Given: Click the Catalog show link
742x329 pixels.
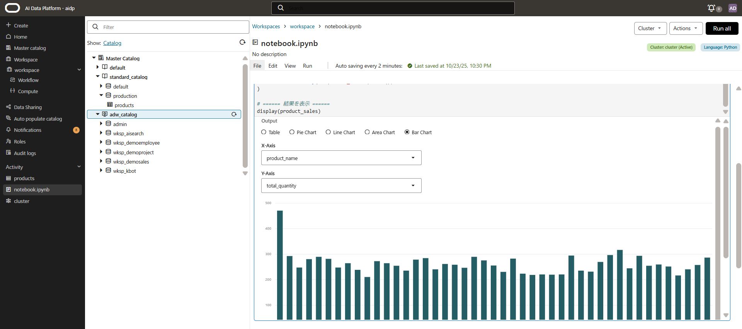Looking at the screenshot, I should tap(112, 43).
